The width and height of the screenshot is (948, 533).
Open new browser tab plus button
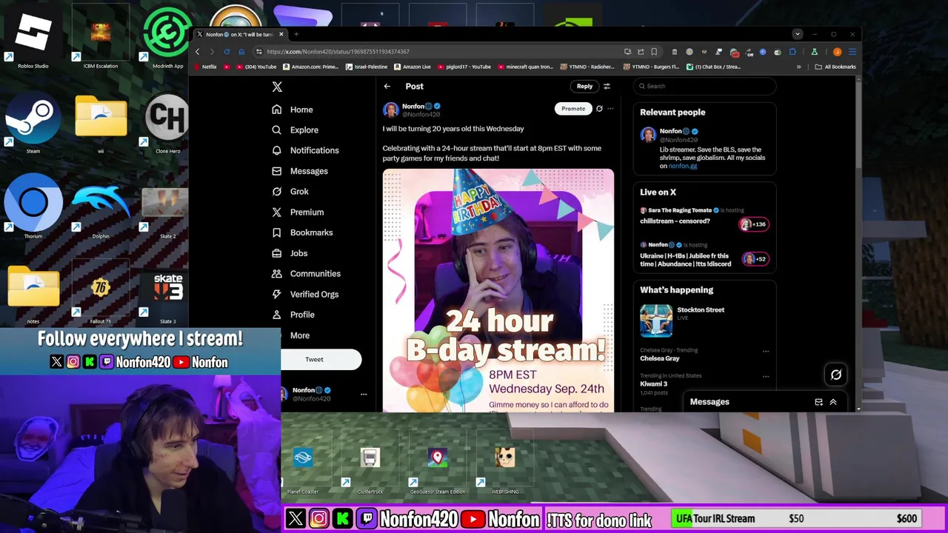click(x=296, y=34)
